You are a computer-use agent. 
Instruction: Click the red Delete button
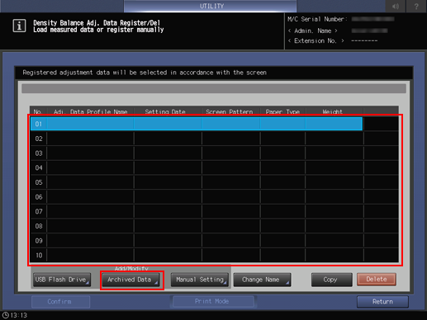point(377,280)
